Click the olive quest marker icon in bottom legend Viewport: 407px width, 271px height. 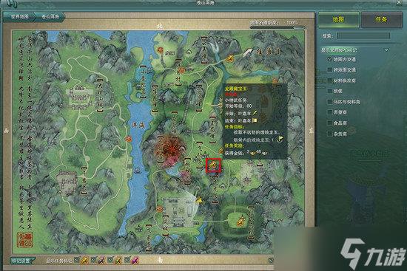click(x=118, y=260)
